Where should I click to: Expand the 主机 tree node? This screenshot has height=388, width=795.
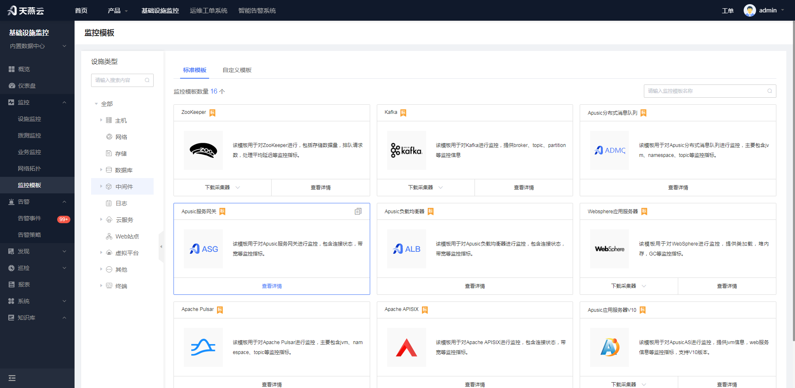(101, 120)
